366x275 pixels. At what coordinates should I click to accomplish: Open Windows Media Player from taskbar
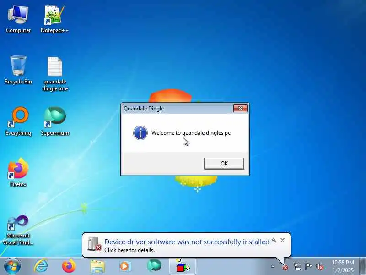click(x=125, y=266)
